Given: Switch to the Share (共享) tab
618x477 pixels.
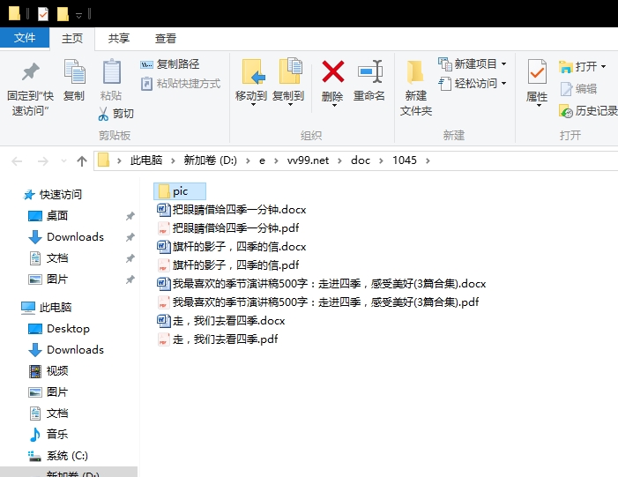Looking at the screenshot, I should coord(119,39).
